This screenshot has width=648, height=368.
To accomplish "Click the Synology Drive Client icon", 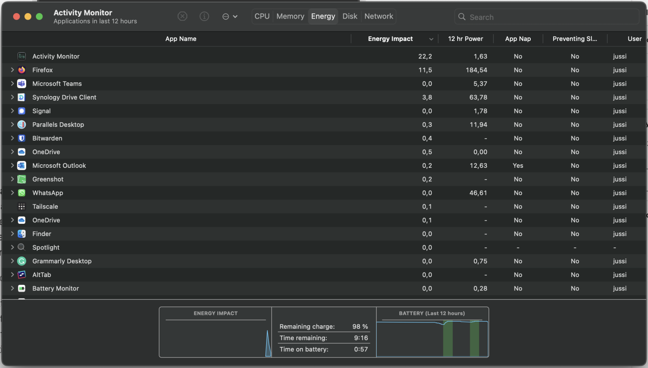I will pos(22,97).
